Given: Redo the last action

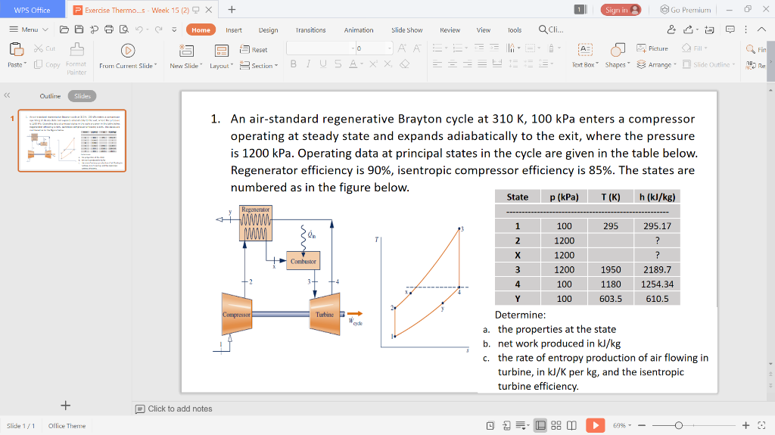Looking at the screenshot, I should (x=159, y=30).
